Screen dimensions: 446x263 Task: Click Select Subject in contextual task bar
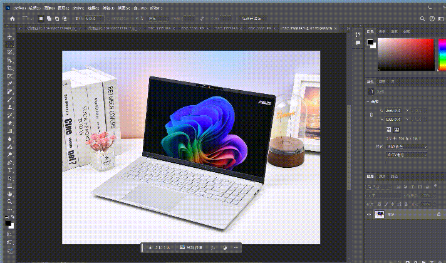[x=159, y=247]
